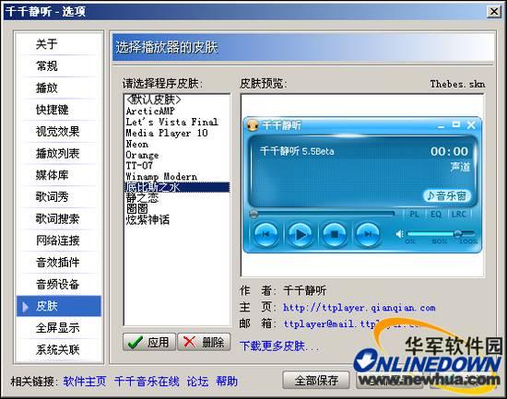
Task: Delete the skin with the 删除 button
Action: pyautogui.click(x=204, y=342)
